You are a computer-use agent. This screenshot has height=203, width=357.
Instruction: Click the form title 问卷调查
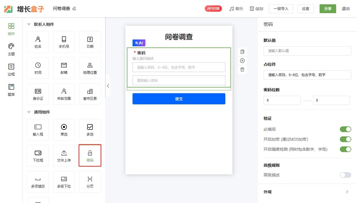tap(179, 37)
